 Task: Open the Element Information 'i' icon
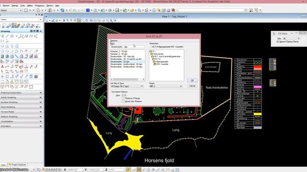[154, 10]
